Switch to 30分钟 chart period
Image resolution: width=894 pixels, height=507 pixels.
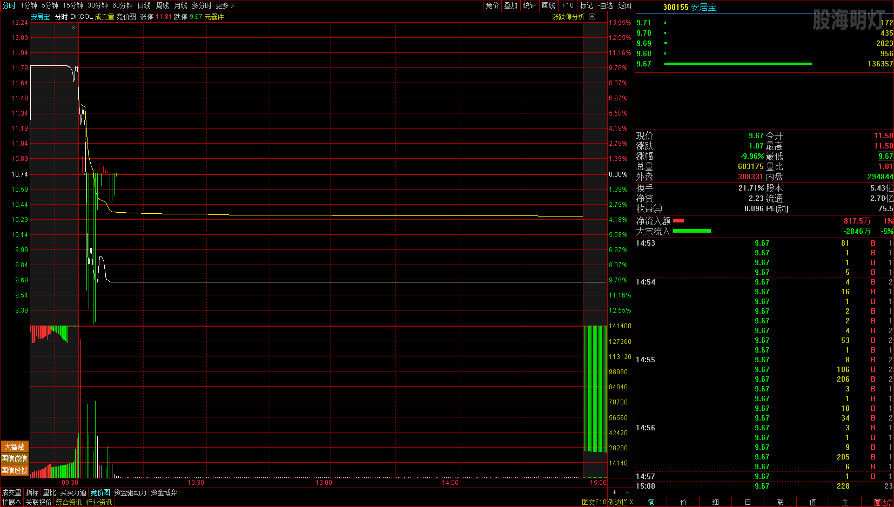coord(98,5)
